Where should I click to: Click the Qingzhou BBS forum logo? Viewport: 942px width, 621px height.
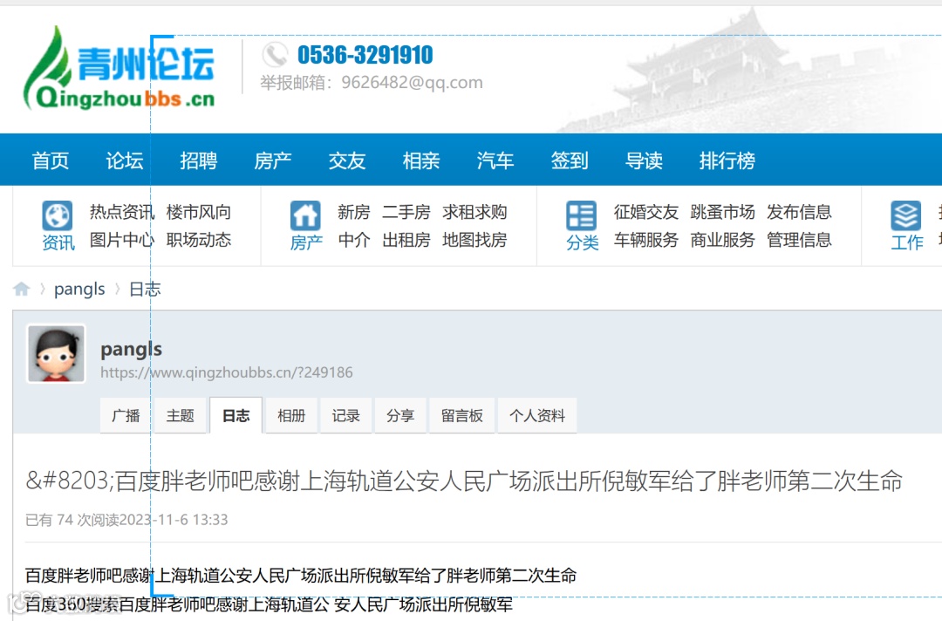tap(119, 68)
